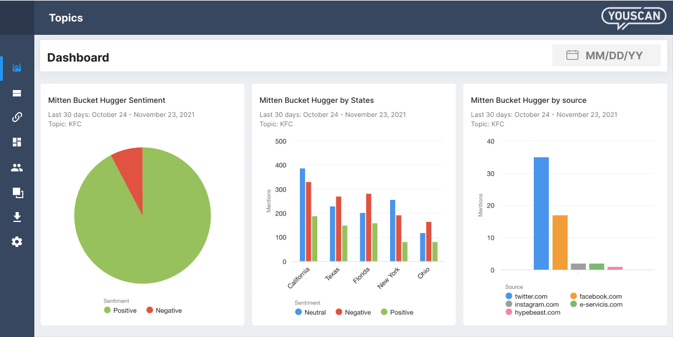Click the overlapping squares sidebar icon
The image size is (673, 337).
click(17, 193)
